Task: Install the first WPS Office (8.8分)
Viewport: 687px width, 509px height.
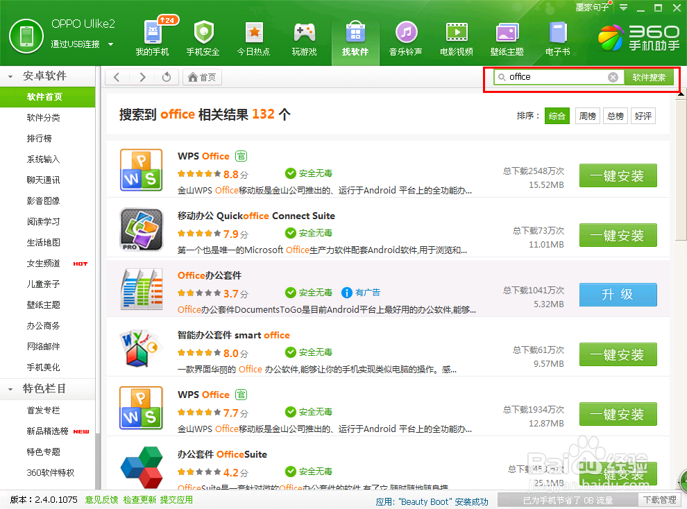Action: [x=618, y=175]
